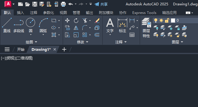Toggle layer 0 on/off lightbulb

pos(156,21)
